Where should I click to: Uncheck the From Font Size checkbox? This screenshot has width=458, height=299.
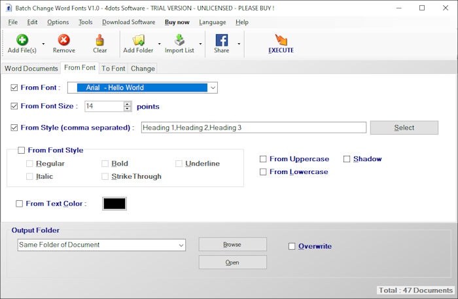14,106
